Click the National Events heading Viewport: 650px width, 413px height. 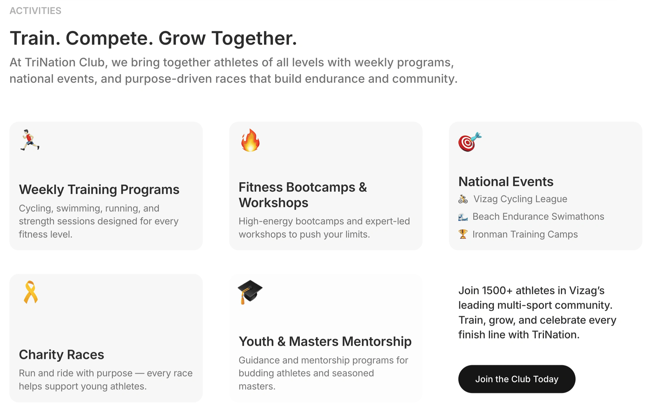click(506, 181)
